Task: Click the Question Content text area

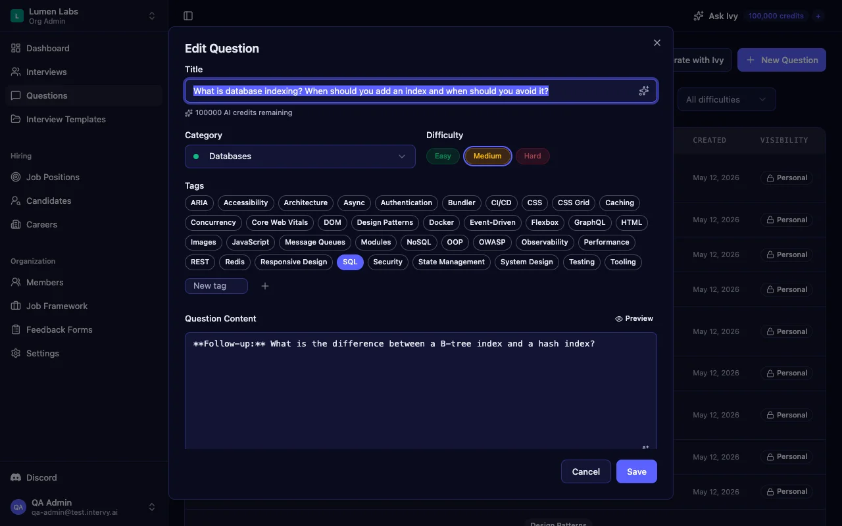Action: 421,391
